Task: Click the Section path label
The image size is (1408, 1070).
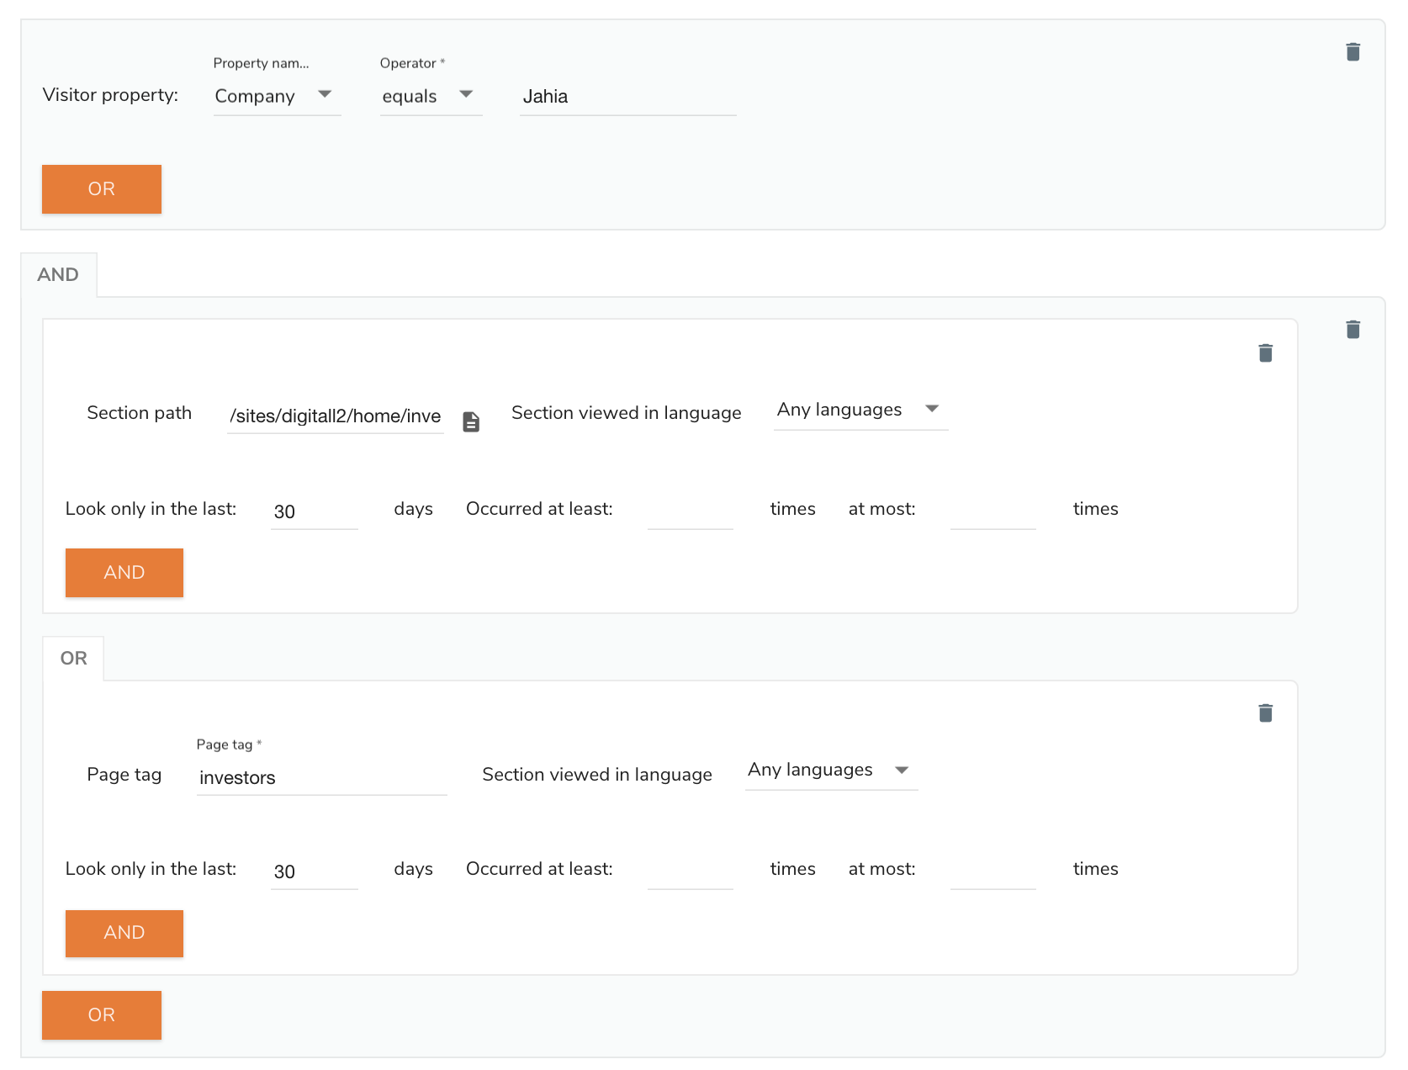Action: click(140, 413)
